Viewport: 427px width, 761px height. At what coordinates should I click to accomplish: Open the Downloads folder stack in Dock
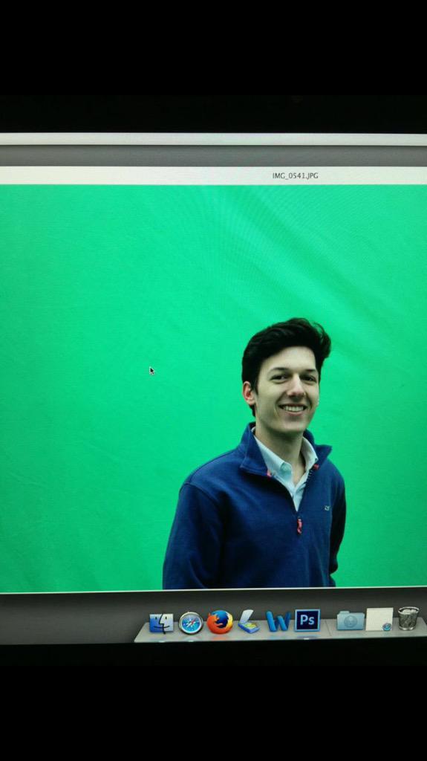351,621
